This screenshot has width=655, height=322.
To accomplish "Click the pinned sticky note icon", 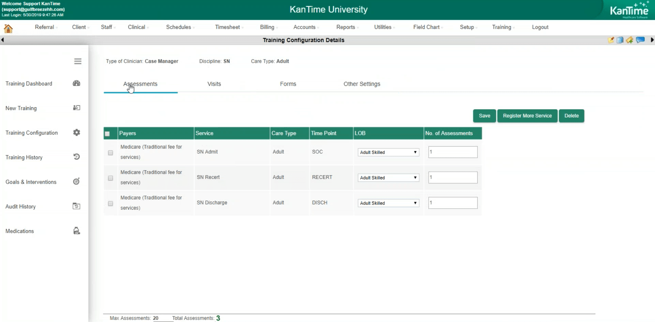I will (x=611, y=40).
